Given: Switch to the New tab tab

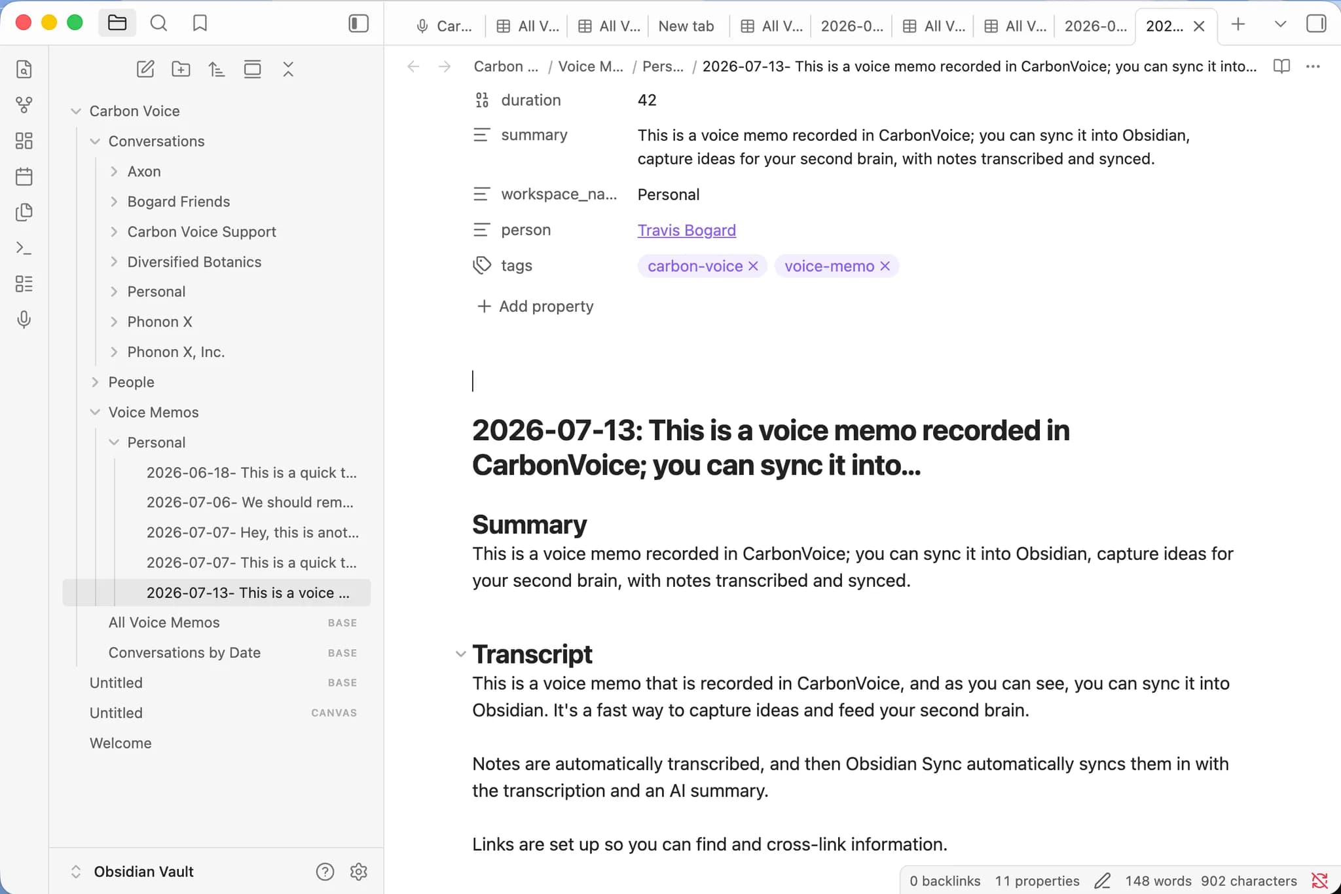Looking at the screenshot, I should (686, 26).
